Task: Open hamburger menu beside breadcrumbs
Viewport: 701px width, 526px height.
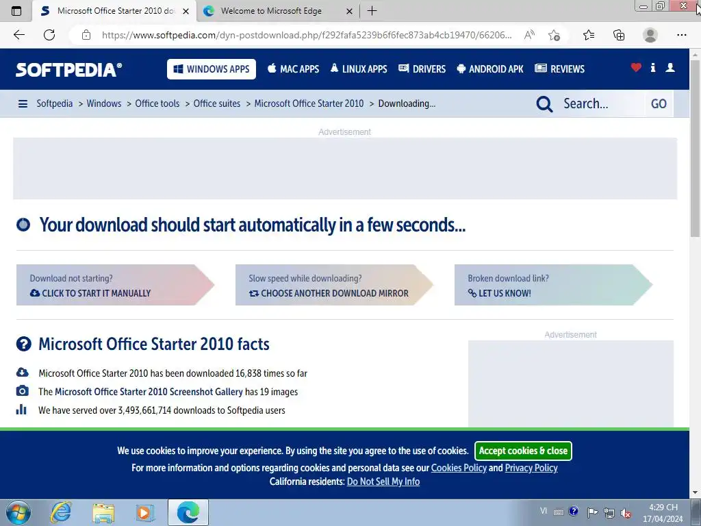Action: pyautogui.click(x=23, y=104)
